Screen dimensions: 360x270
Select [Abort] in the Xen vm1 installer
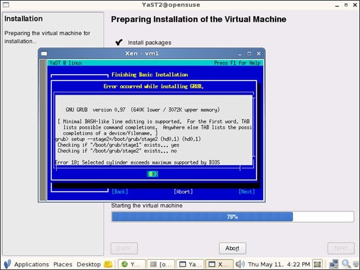[x=183, y=192]
